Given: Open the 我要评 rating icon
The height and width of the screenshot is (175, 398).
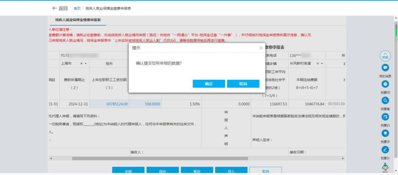Looking at the screenshot, I should [x=385, y=133].
